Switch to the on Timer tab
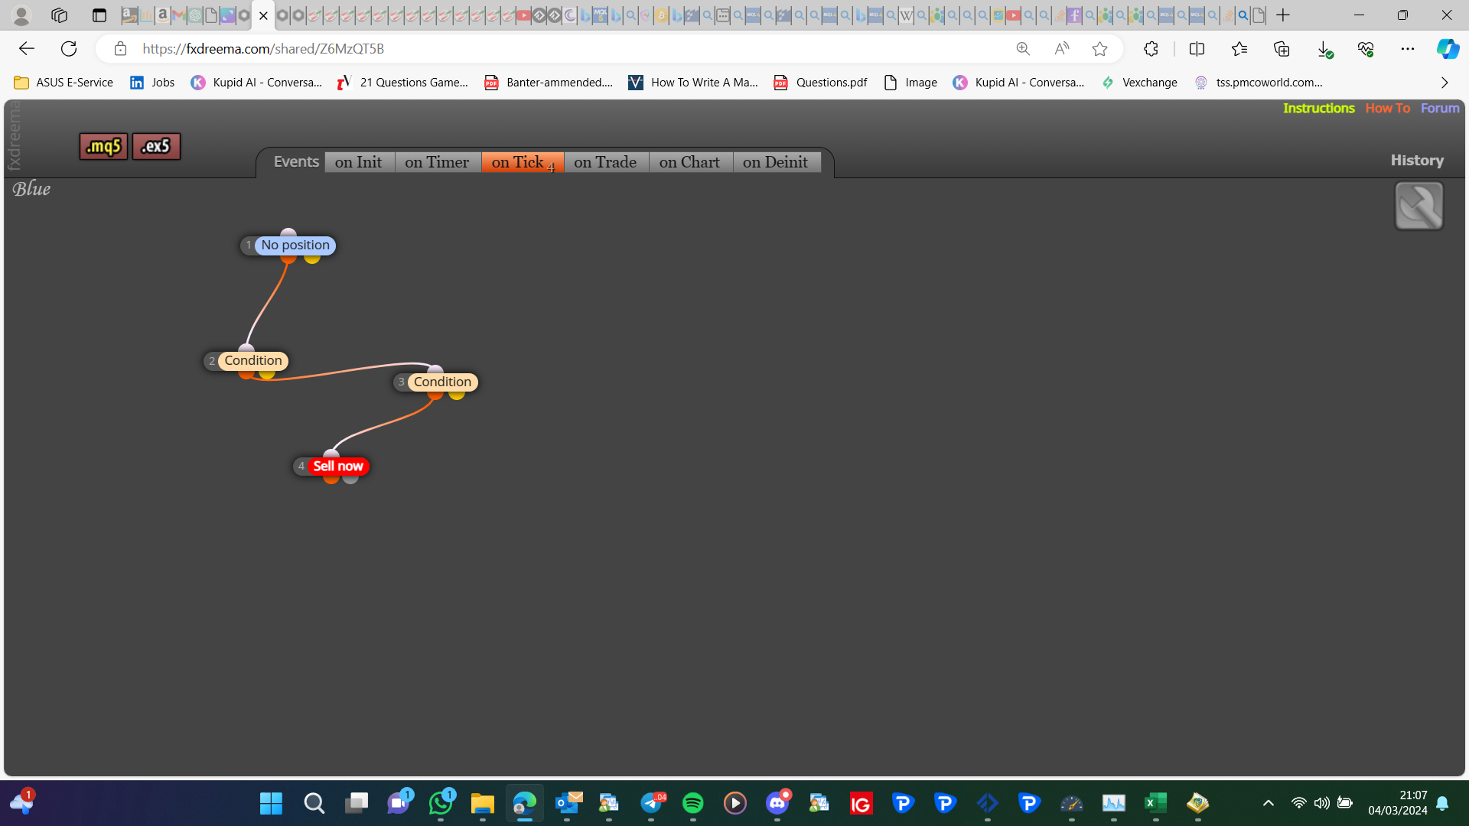 [x=437, y=162]
